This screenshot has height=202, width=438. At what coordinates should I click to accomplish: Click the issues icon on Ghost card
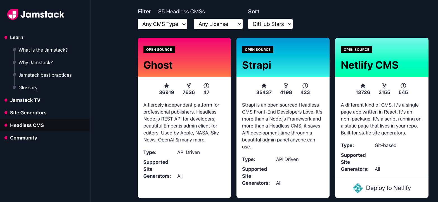click(x=207, y=86)
